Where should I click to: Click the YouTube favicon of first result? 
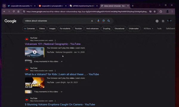coord(27,39)
